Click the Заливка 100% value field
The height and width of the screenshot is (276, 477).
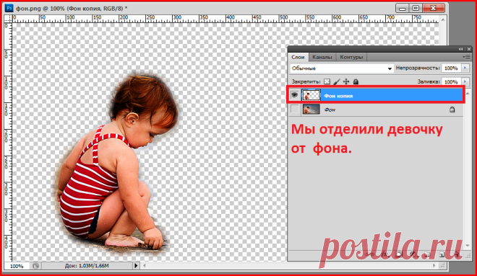pos(451,81)
